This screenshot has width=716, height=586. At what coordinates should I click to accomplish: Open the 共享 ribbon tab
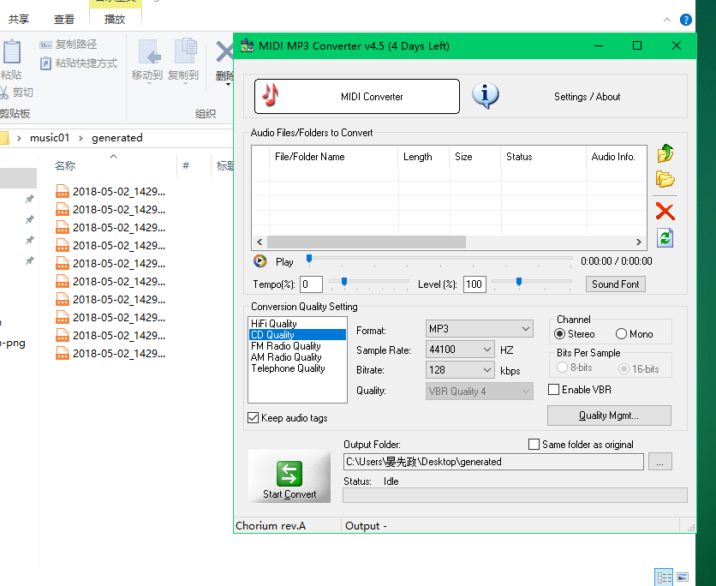19,19
